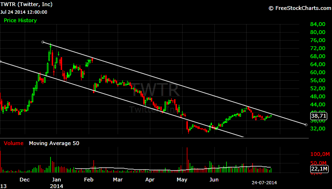Click the Jul 24 2014 12:00:00 timestamp
This screenshot has width=332, height=189.
[24, 12]
